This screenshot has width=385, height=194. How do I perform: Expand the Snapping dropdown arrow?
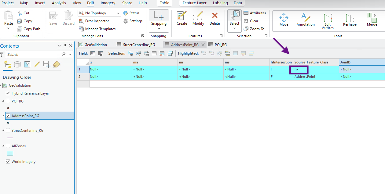click(159, 28)
